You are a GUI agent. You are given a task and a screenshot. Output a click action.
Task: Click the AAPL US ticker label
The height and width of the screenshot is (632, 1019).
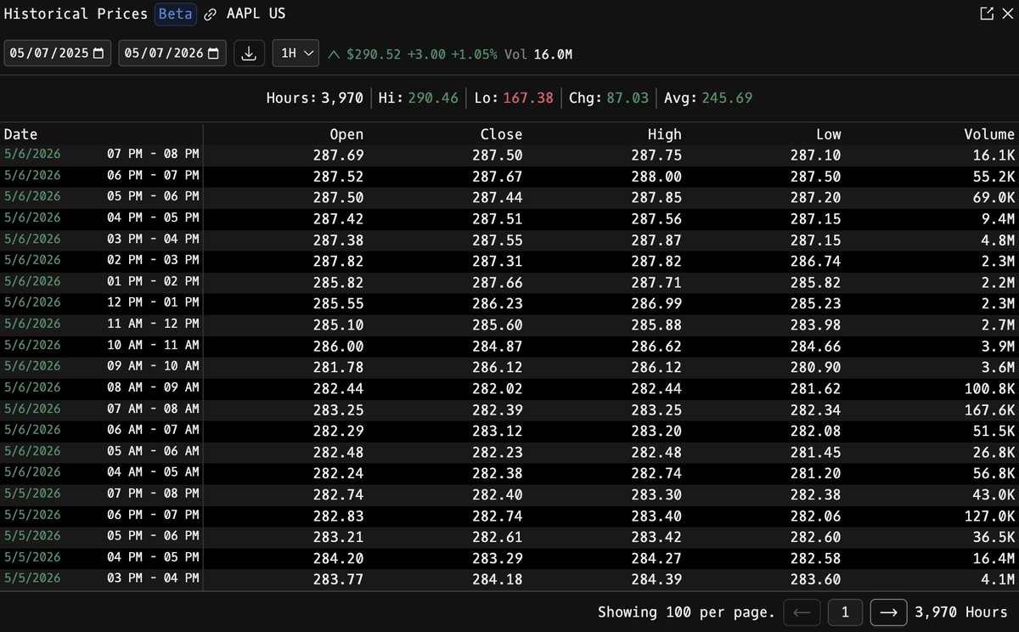(x=255, y=14)
